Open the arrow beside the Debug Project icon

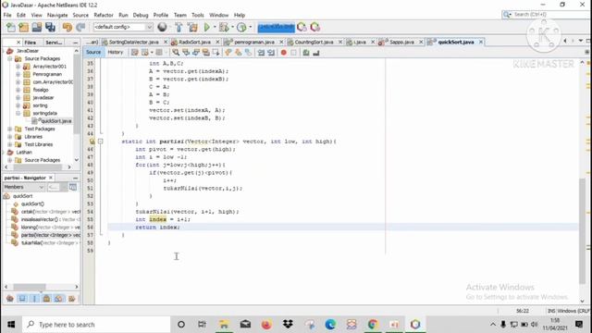232,27
